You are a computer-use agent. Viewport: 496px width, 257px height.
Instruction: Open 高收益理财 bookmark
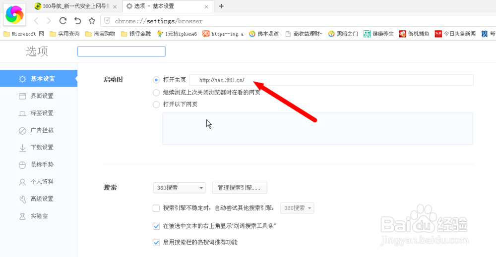click(x=304, y=34)
